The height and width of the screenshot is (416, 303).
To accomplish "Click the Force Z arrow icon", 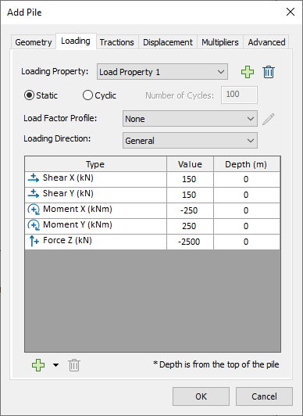I will click(x=34, y=241).
